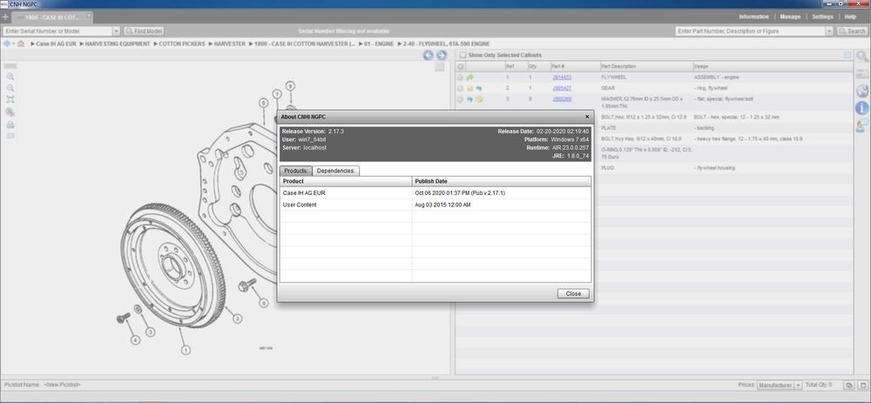Open dropdown arrow beside breadcrumb back icon
The width and height of the screenshot is (871, 403).
pyautogui.click(x=13, y=44)
